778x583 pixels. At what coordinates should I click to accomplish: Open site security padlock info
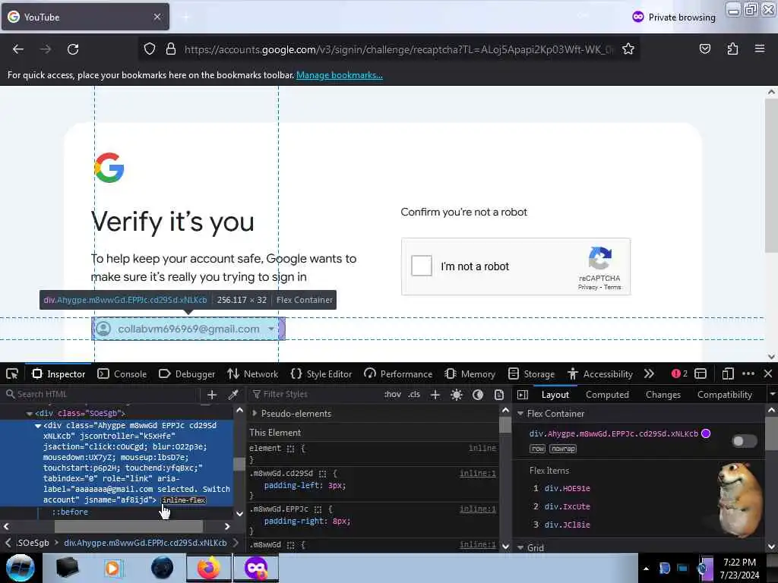171,49
